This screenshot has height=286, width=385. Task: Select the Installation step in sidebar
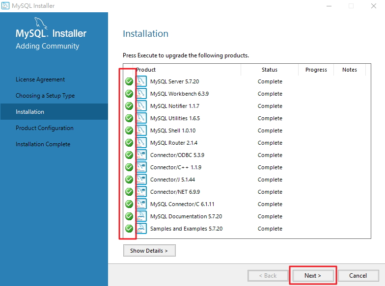point(54,112)
